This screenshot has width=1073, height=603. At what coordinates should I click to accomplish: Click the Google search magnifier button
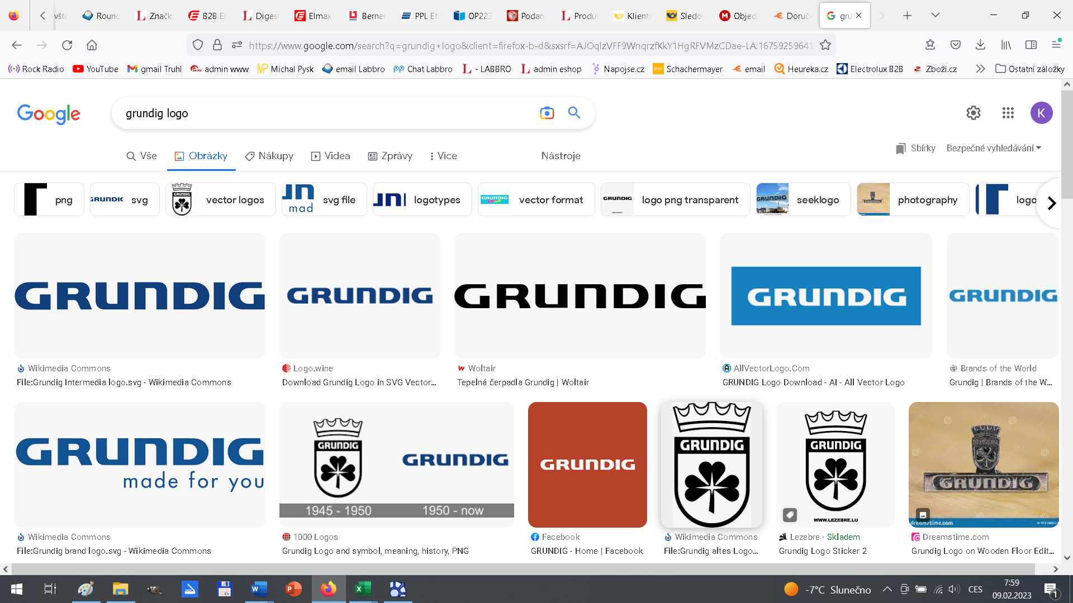[574, 113]
